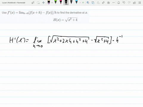Click the problem text 'Use f'(x) = lim...'
Image resolution: width=143 pixels, height=107 pixels.
point(45,13)
